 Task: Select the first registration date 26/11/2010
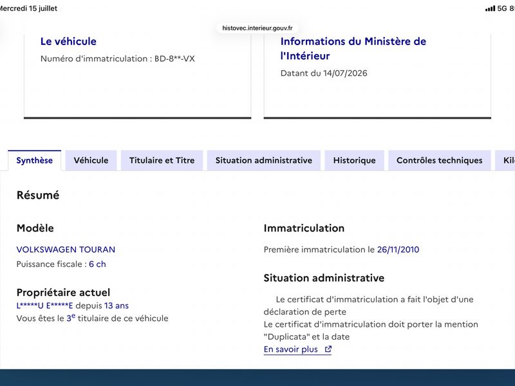click(398, 250)
